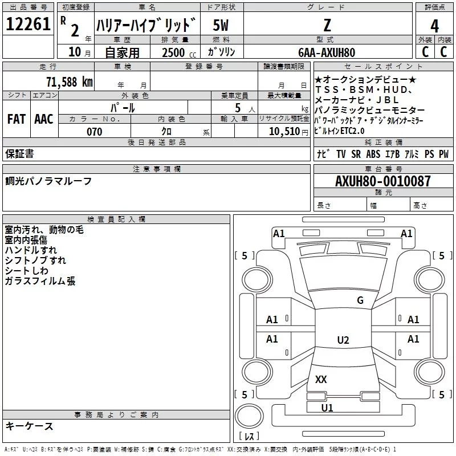The width and height of the screenshot is (456, 456).
Task: Click the SR equipment label
Action: [356, 154]
